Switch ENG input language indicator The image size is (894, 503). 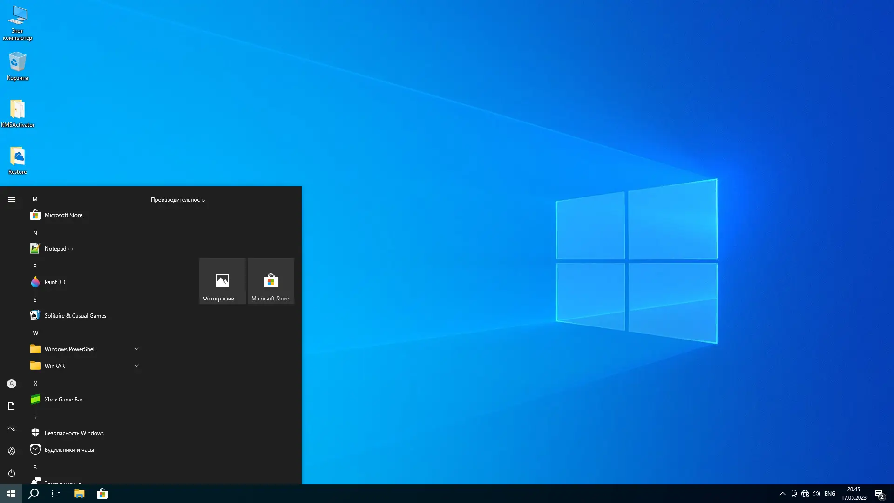[830, 494]
